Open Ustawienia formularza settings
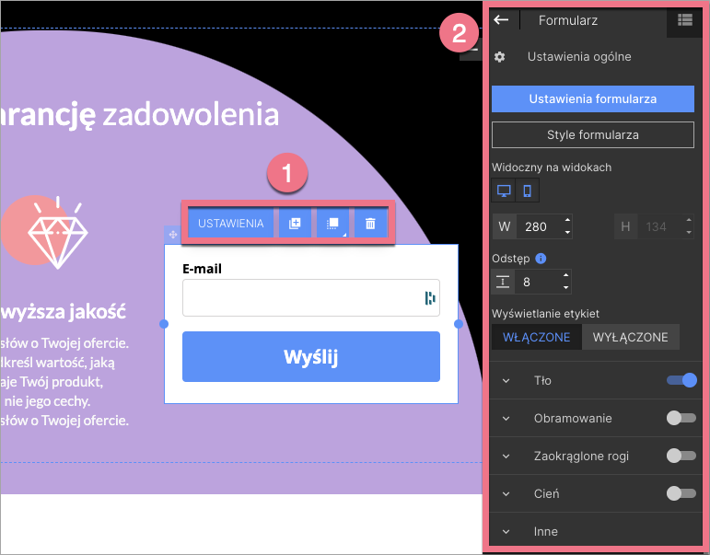Screen dimensions: 710x555 pyautogui.click(x=592, y=98)
